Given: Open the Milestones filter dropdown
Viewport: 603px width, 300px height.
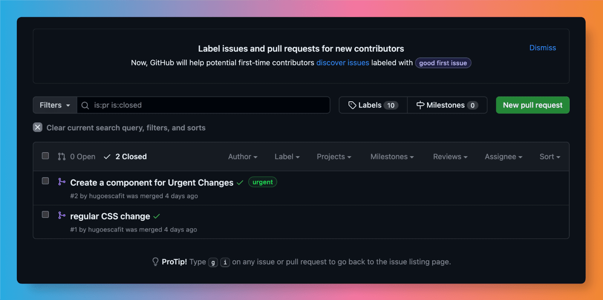Looking at the screenshot, I should click(x=392, y=157).
